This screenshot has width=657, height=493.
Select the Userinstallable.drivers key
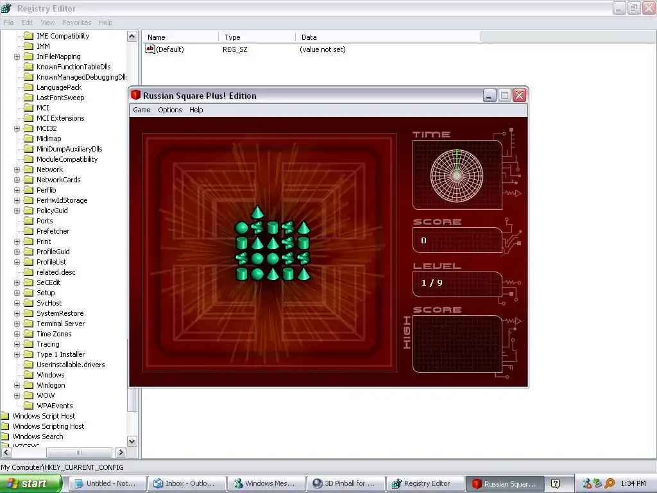[71, 365]
